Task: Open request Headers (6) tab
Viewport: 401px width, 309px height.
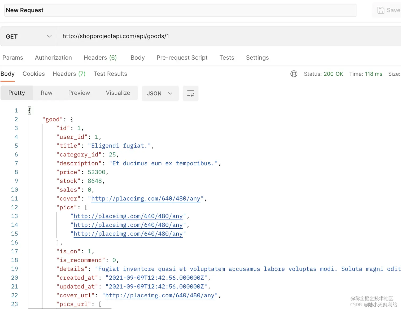Action: point(100,58)
